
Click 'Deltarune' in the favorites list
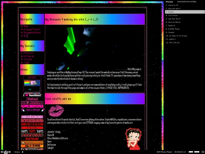click(x=52, y=145)
